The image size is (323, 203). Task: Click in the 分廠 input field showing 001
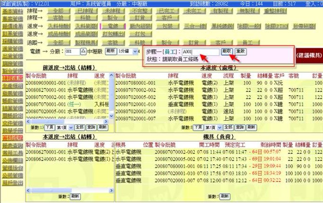pyautogui.click(x=72, y=51)
